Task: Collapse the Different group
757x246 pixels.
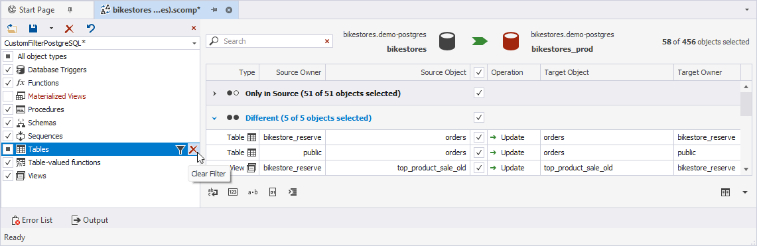Action: [214, 117]
